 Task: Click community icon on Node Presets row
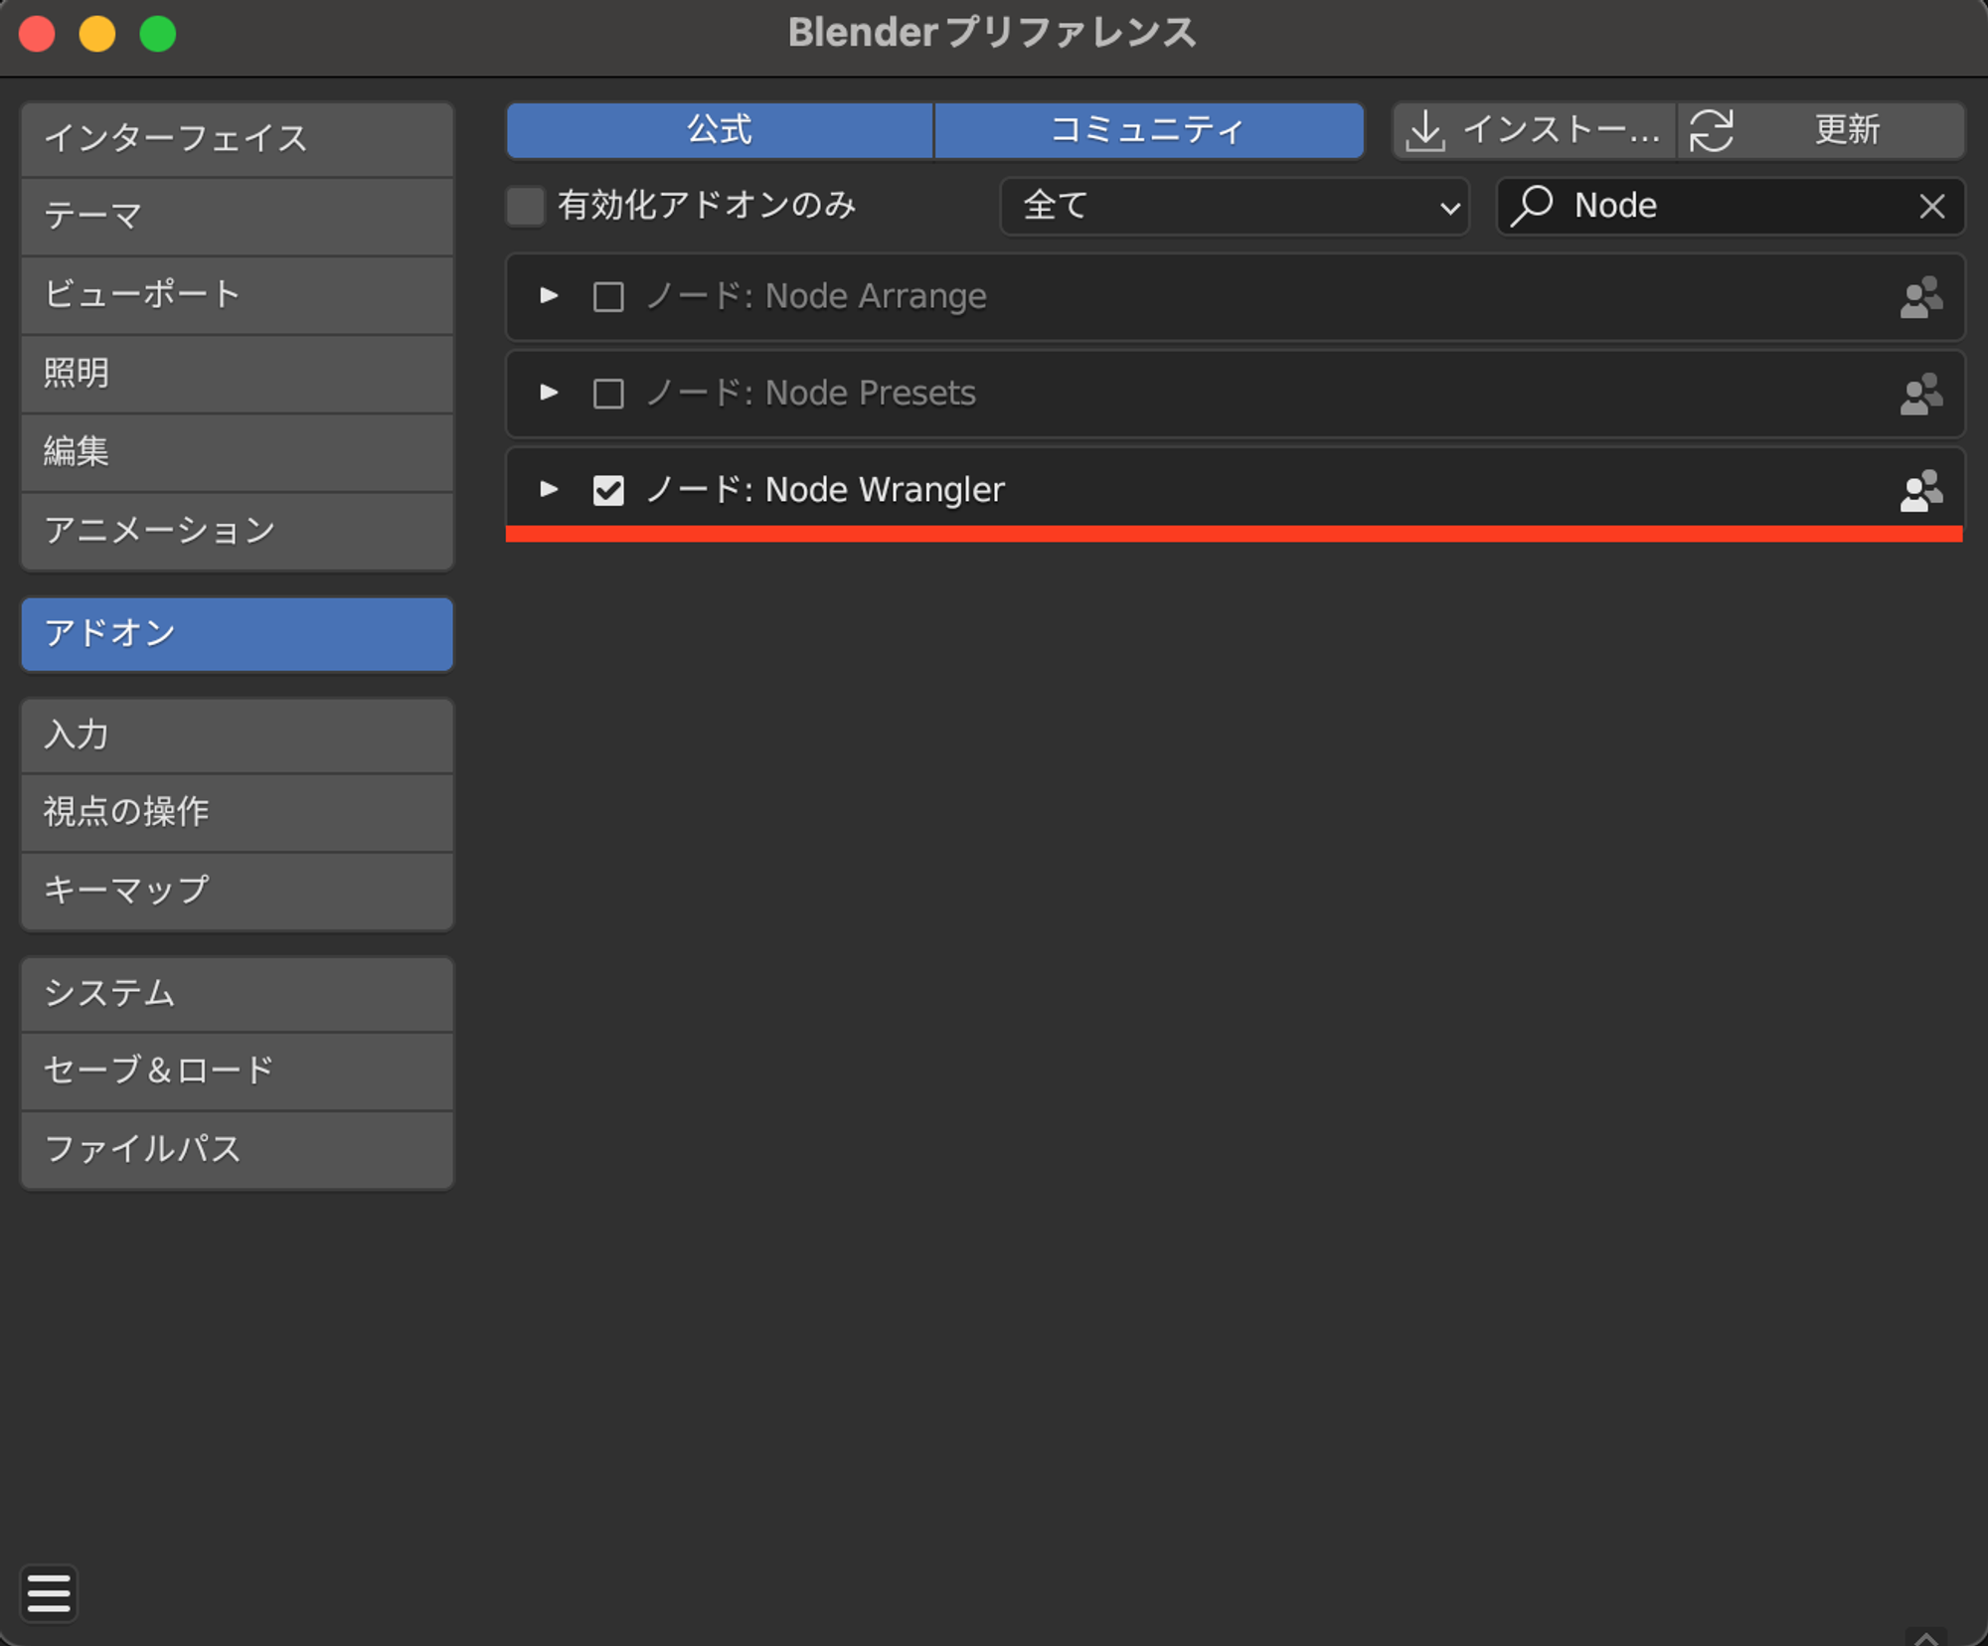1920,394
